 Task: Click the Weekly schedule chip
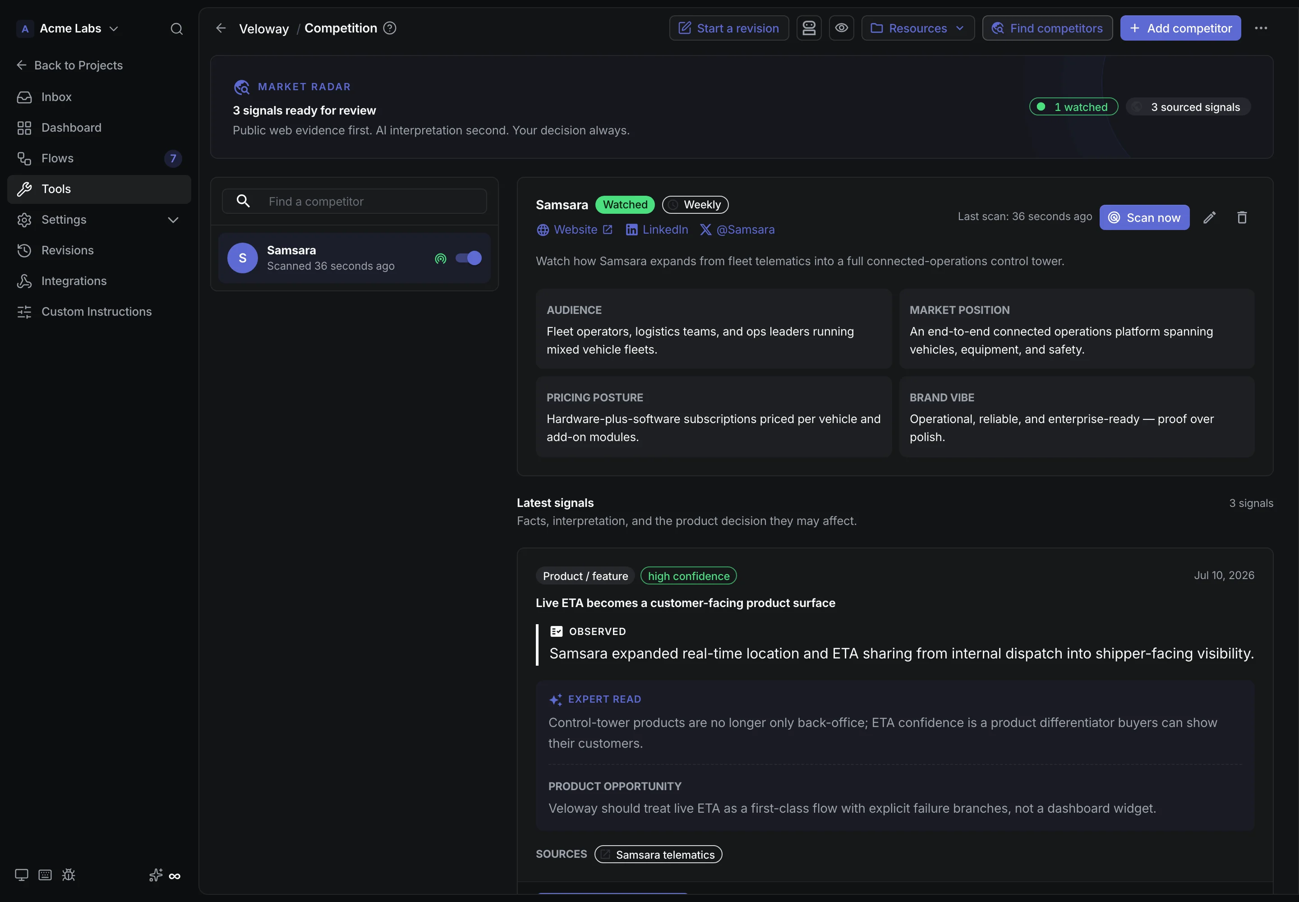pyautogui.click(x=696, y=205)
